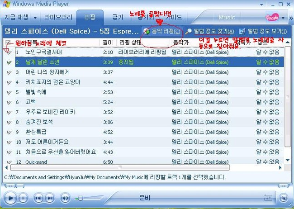Click the horizontal scrollbar thumb
Image resolution: width=294 pixels, height=209 pixels.
120,167
